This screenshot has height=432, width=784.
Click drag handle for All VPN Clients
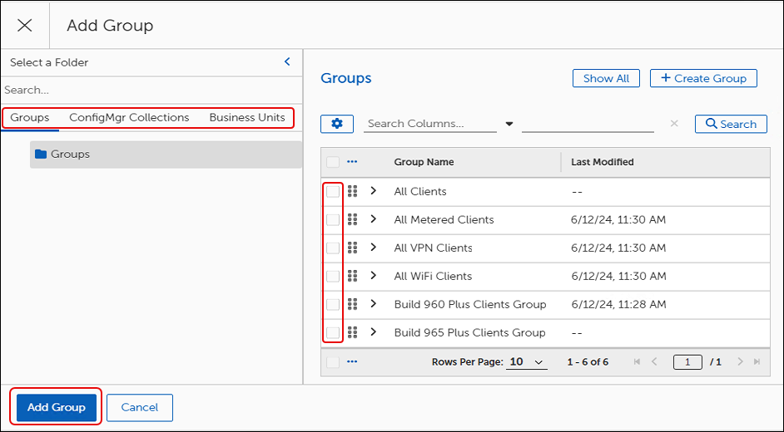pos(353,248)
